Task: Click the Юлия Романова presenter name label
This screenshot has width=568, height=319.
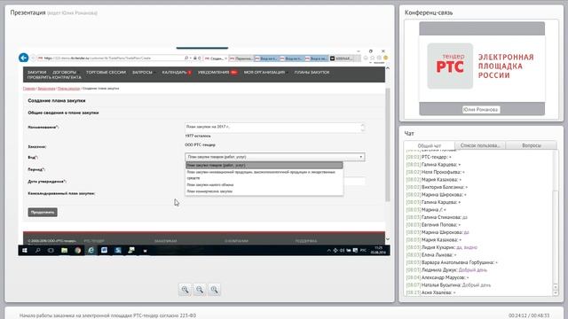Action: [481, 110]
